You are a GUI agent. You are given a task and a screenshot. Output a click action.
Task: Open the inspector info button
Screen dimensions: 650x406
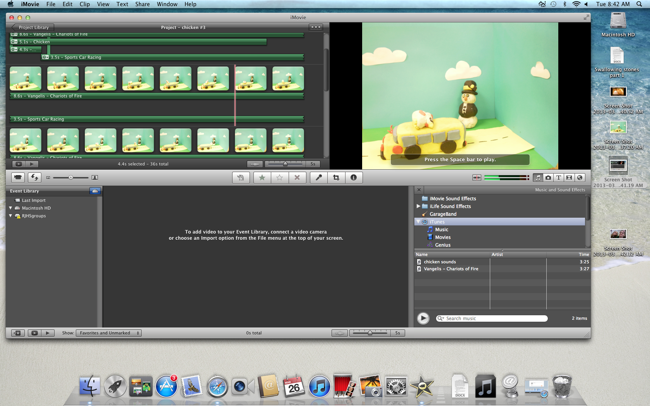(x=353, y=177)
